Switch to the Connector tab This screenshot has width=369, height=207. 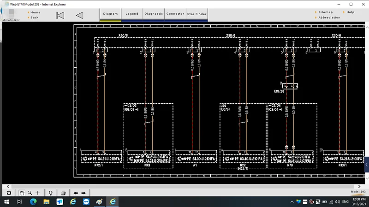pyautogui.click(x=175, y=14)
